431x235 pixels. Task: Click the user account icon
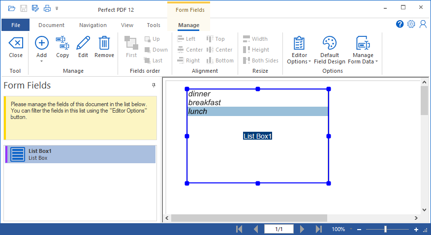coord(423,24)
